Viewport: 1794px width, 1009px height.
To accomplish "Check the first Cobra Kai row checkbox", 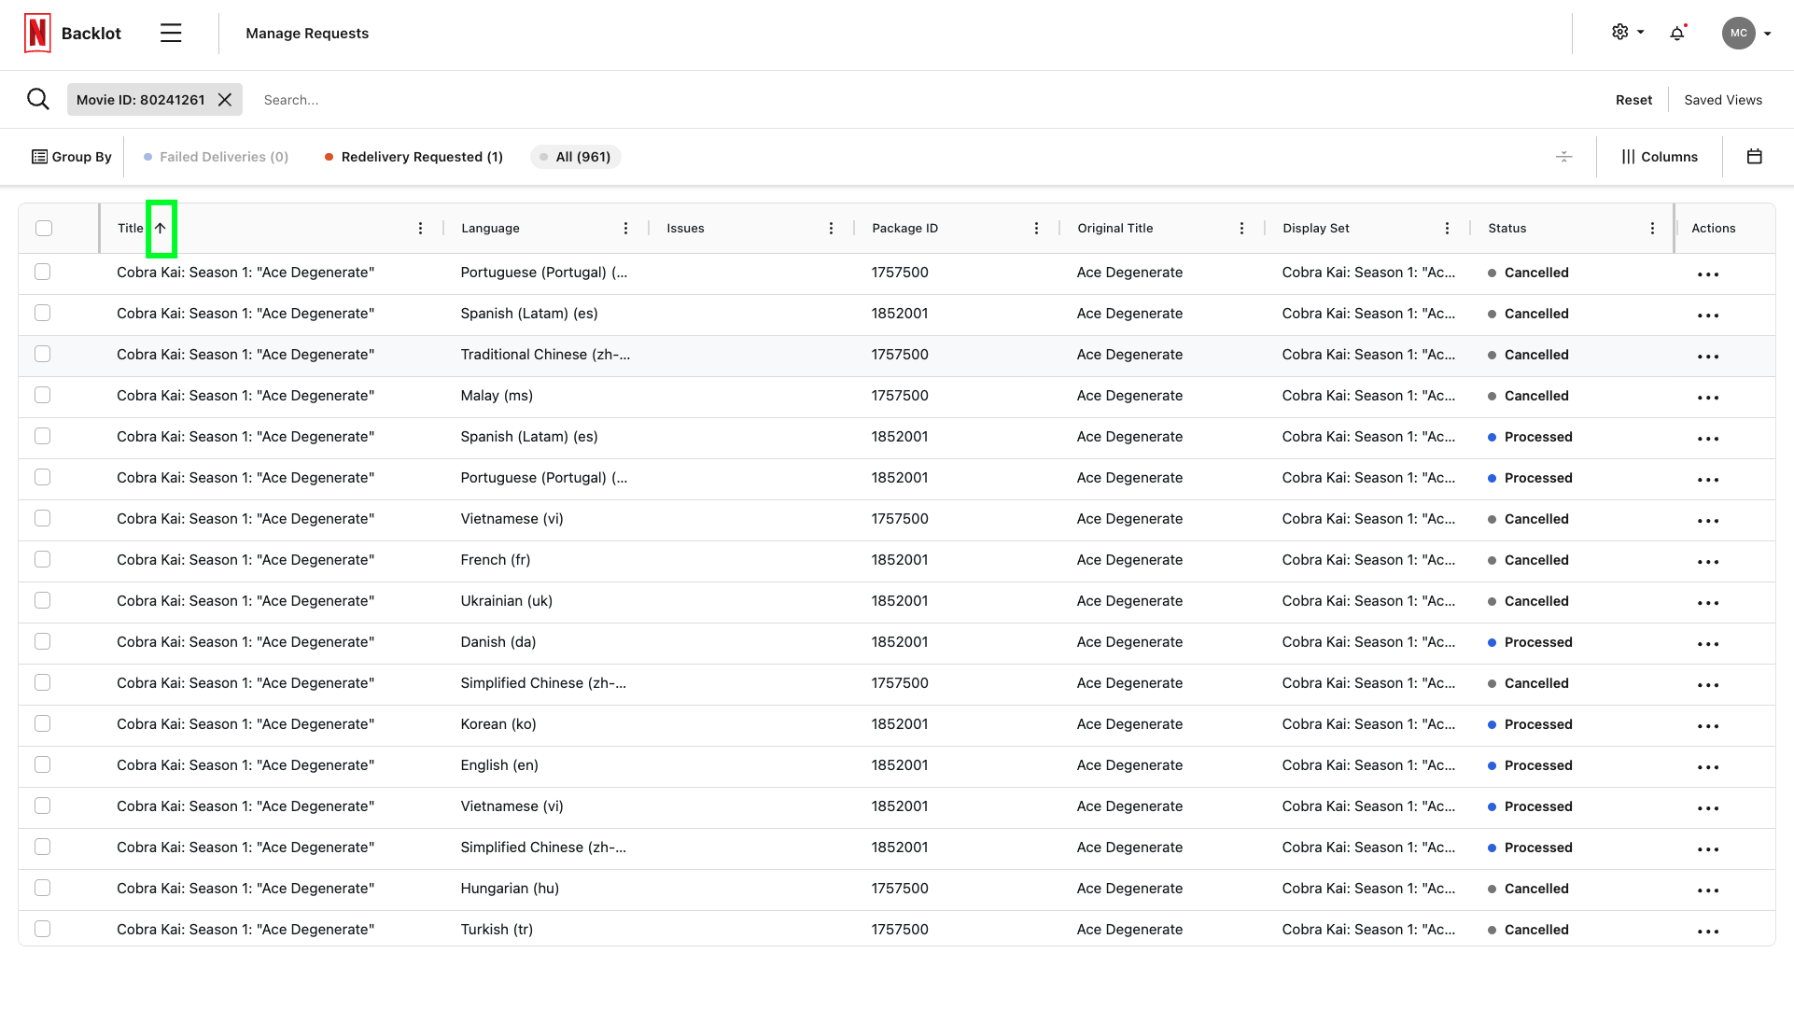I will 42,272.
